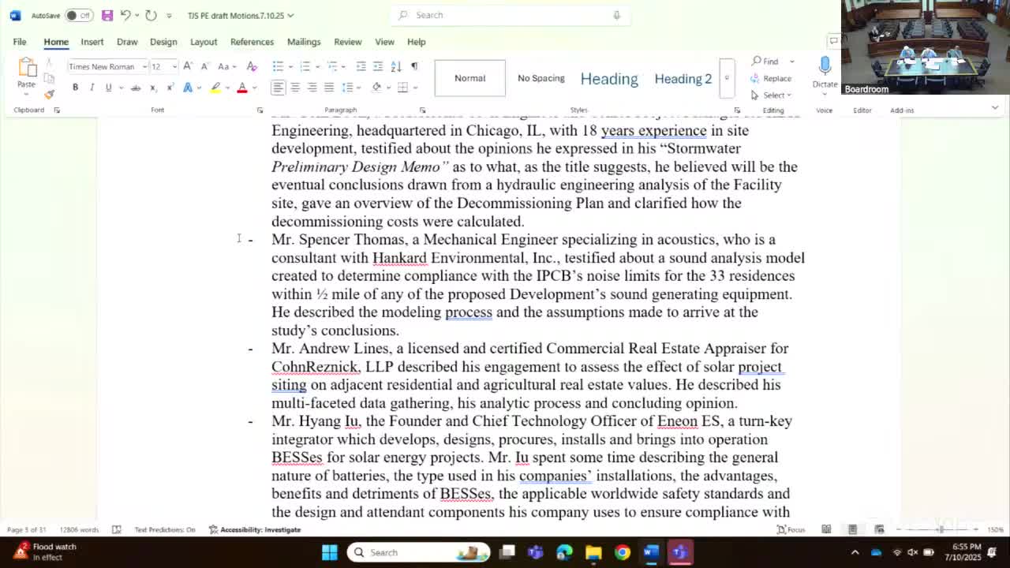This screenshot has height=568, width=1010.
Task: Toggle Bold formatting
Action: 75,88
